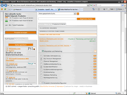The image size is (127, 95).
Task: Click the red x after 'Marketing und Vertrieb' löschen
Action: coord(70,45)
